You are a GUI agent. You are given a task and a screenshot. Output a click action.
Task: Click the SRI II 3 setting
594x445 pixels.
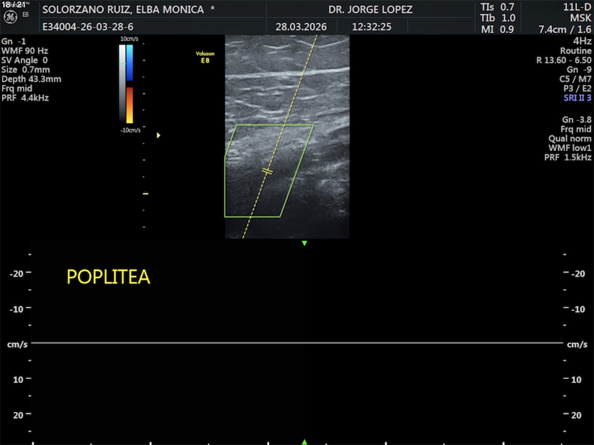coord(577,98)
